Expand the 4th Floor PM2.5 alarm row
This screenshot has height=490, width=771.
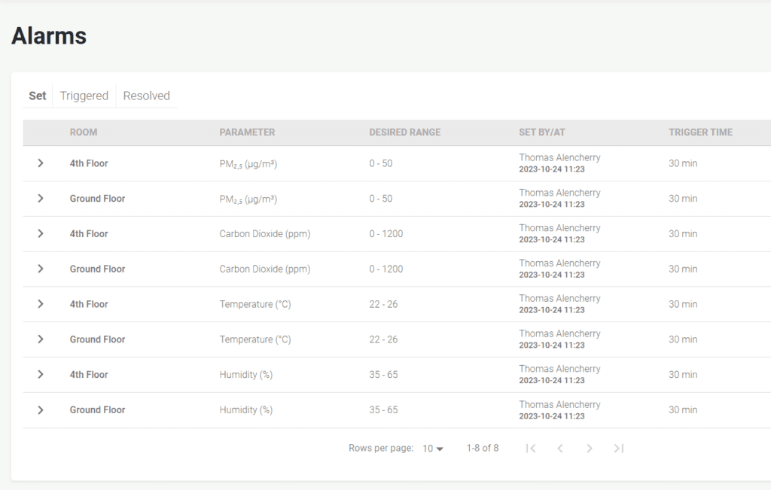tap(41, 163)
